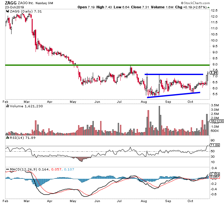224x204 pixels.
Task: Click the RSI indicator icon beside RSI(14)
Action: click(7, 138)
